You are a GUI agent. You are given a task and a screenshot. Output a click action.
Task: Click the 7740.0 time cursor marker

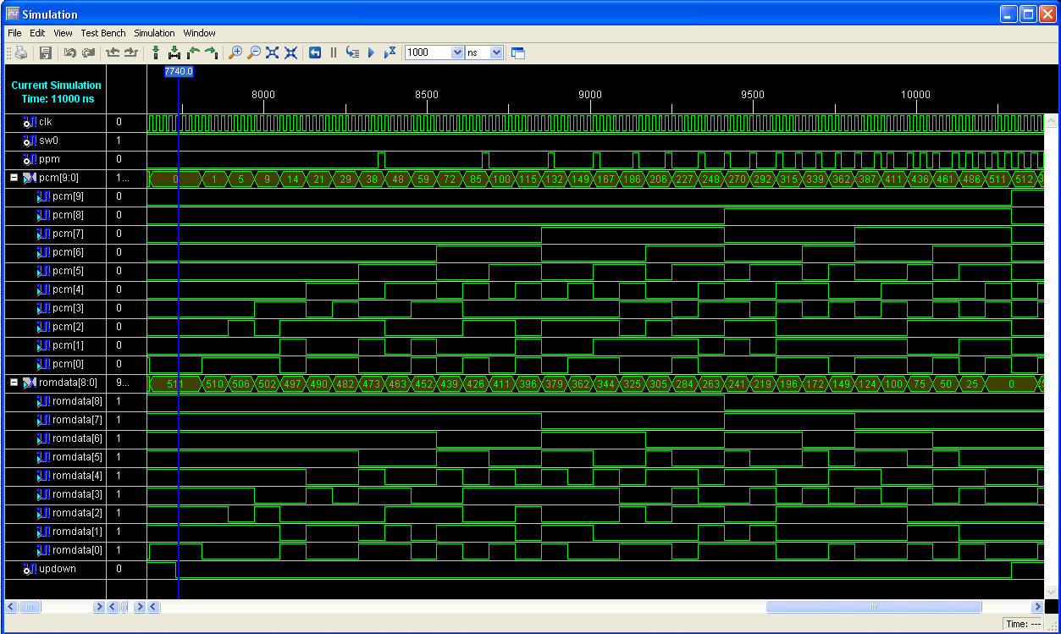click(179, 72)
